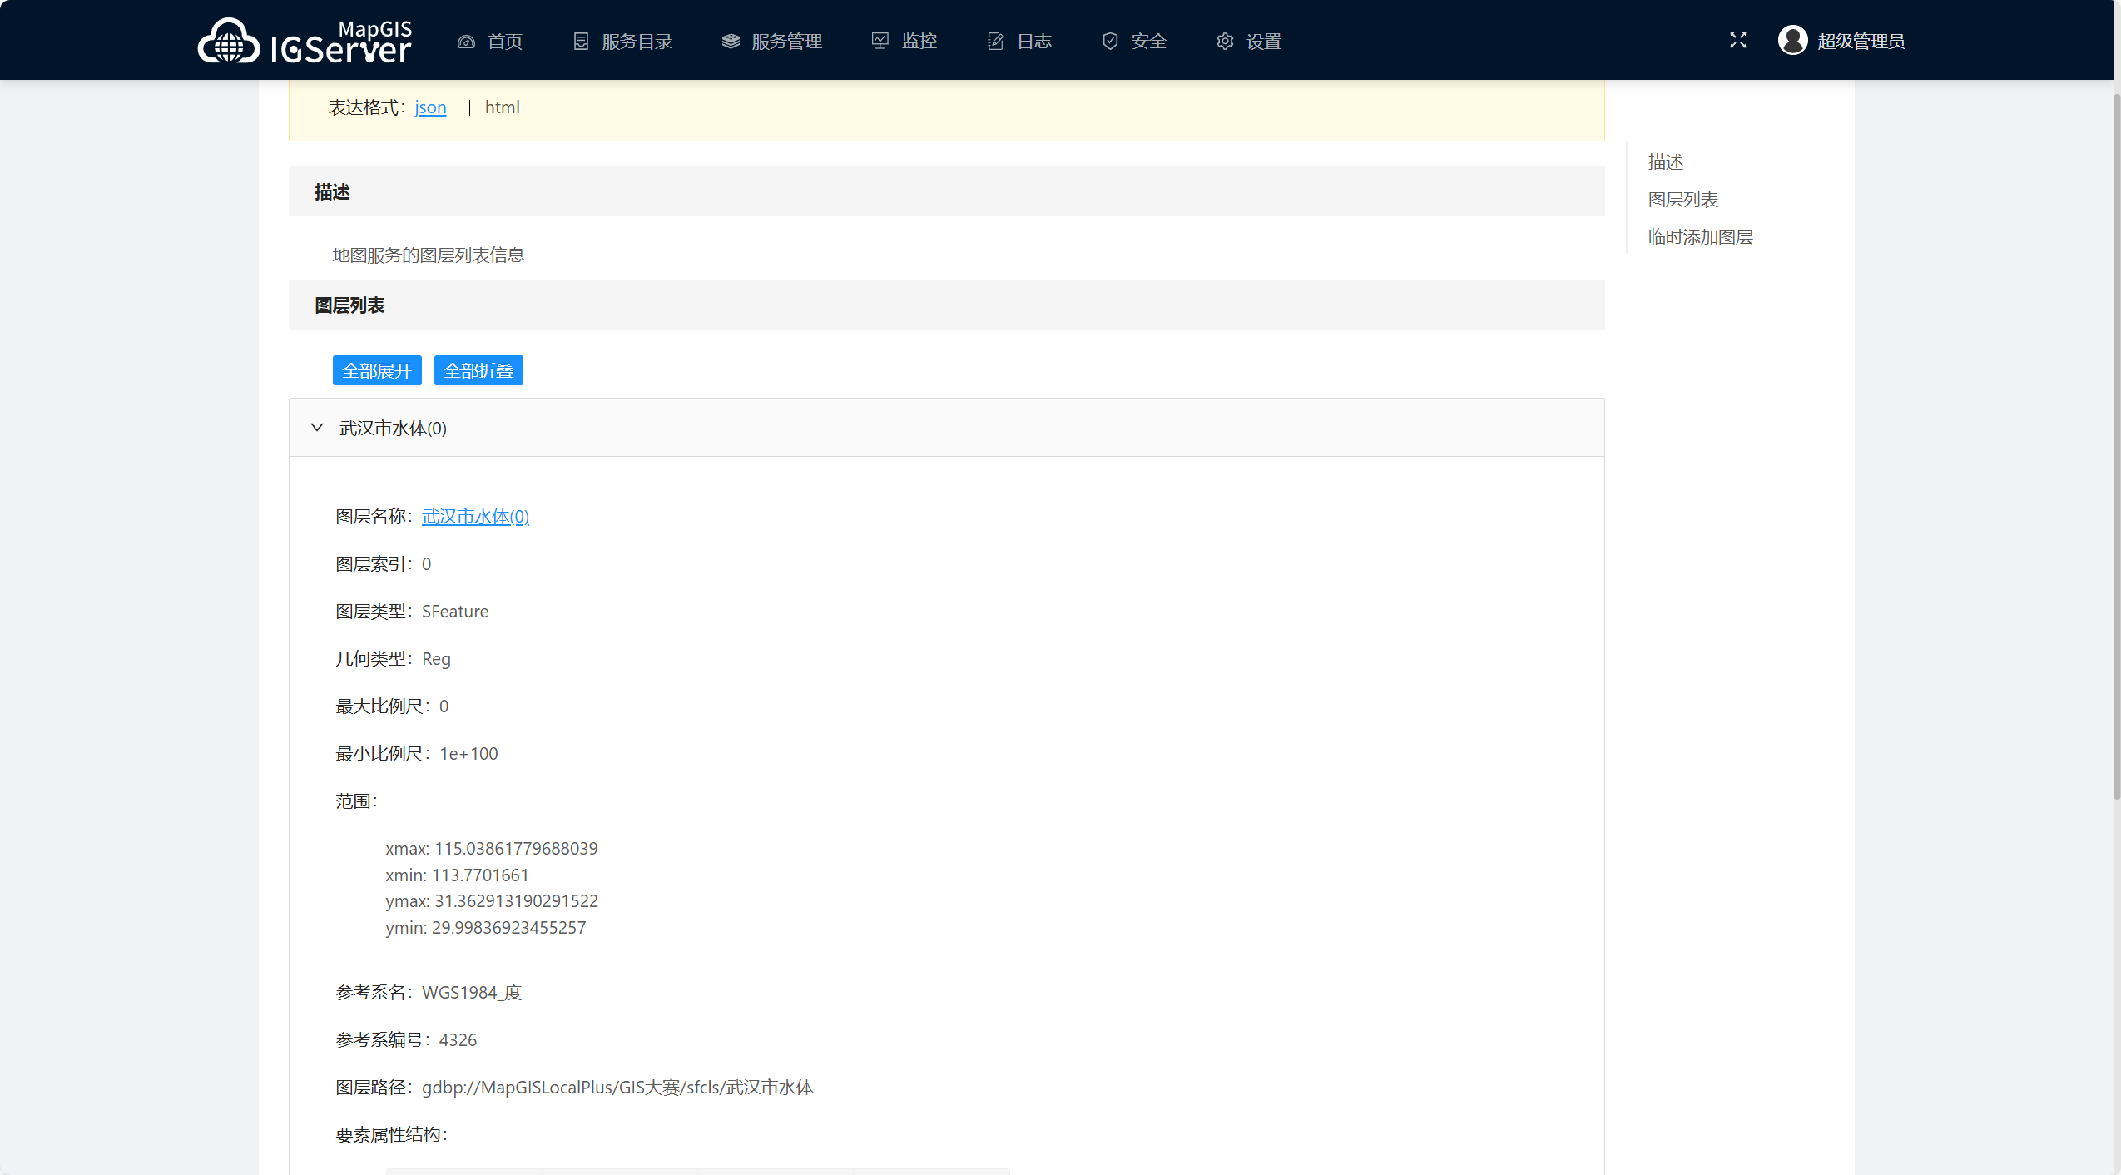This screenshot has height=1175, width=2121.
Task: Toggle fullscreen with the expand arrows icon
Action: pyautogui.click(x=1737, y=40)
